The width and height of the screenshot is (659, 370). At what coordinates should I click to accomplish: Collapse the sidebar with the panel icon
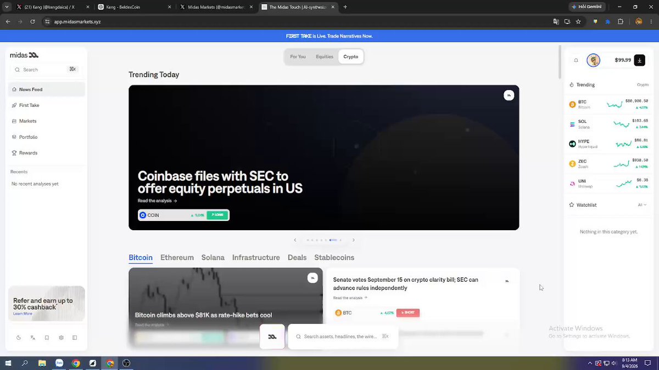[x=75, y=338]
